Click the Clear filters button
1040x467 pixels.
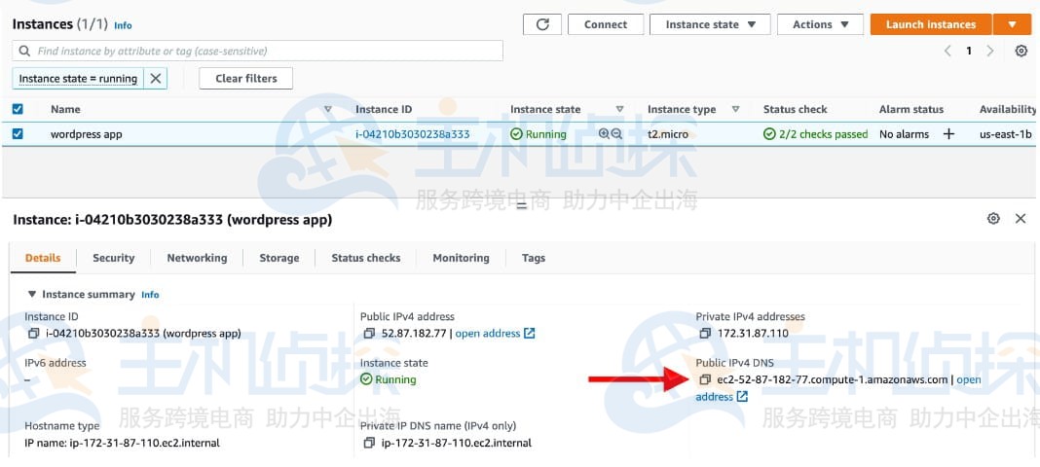pos(246,78)
